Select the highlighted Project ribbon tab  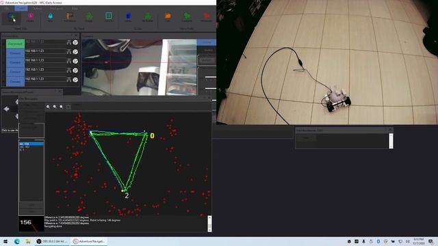click(x=21, y=8)
